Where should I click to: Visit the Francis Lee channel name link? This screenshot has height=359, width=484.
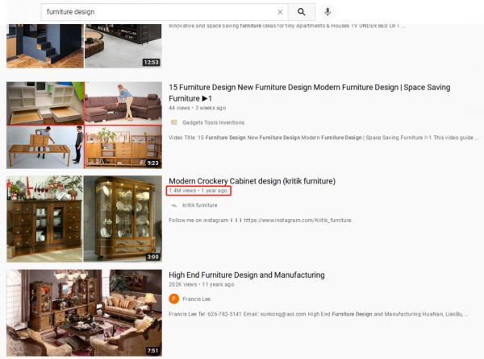pyautogui.click(x=198, y=299)
